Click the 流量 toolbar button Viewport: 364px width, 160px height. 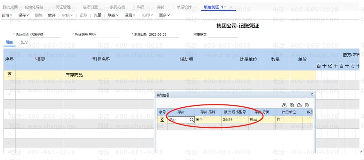tap(97, 15)
